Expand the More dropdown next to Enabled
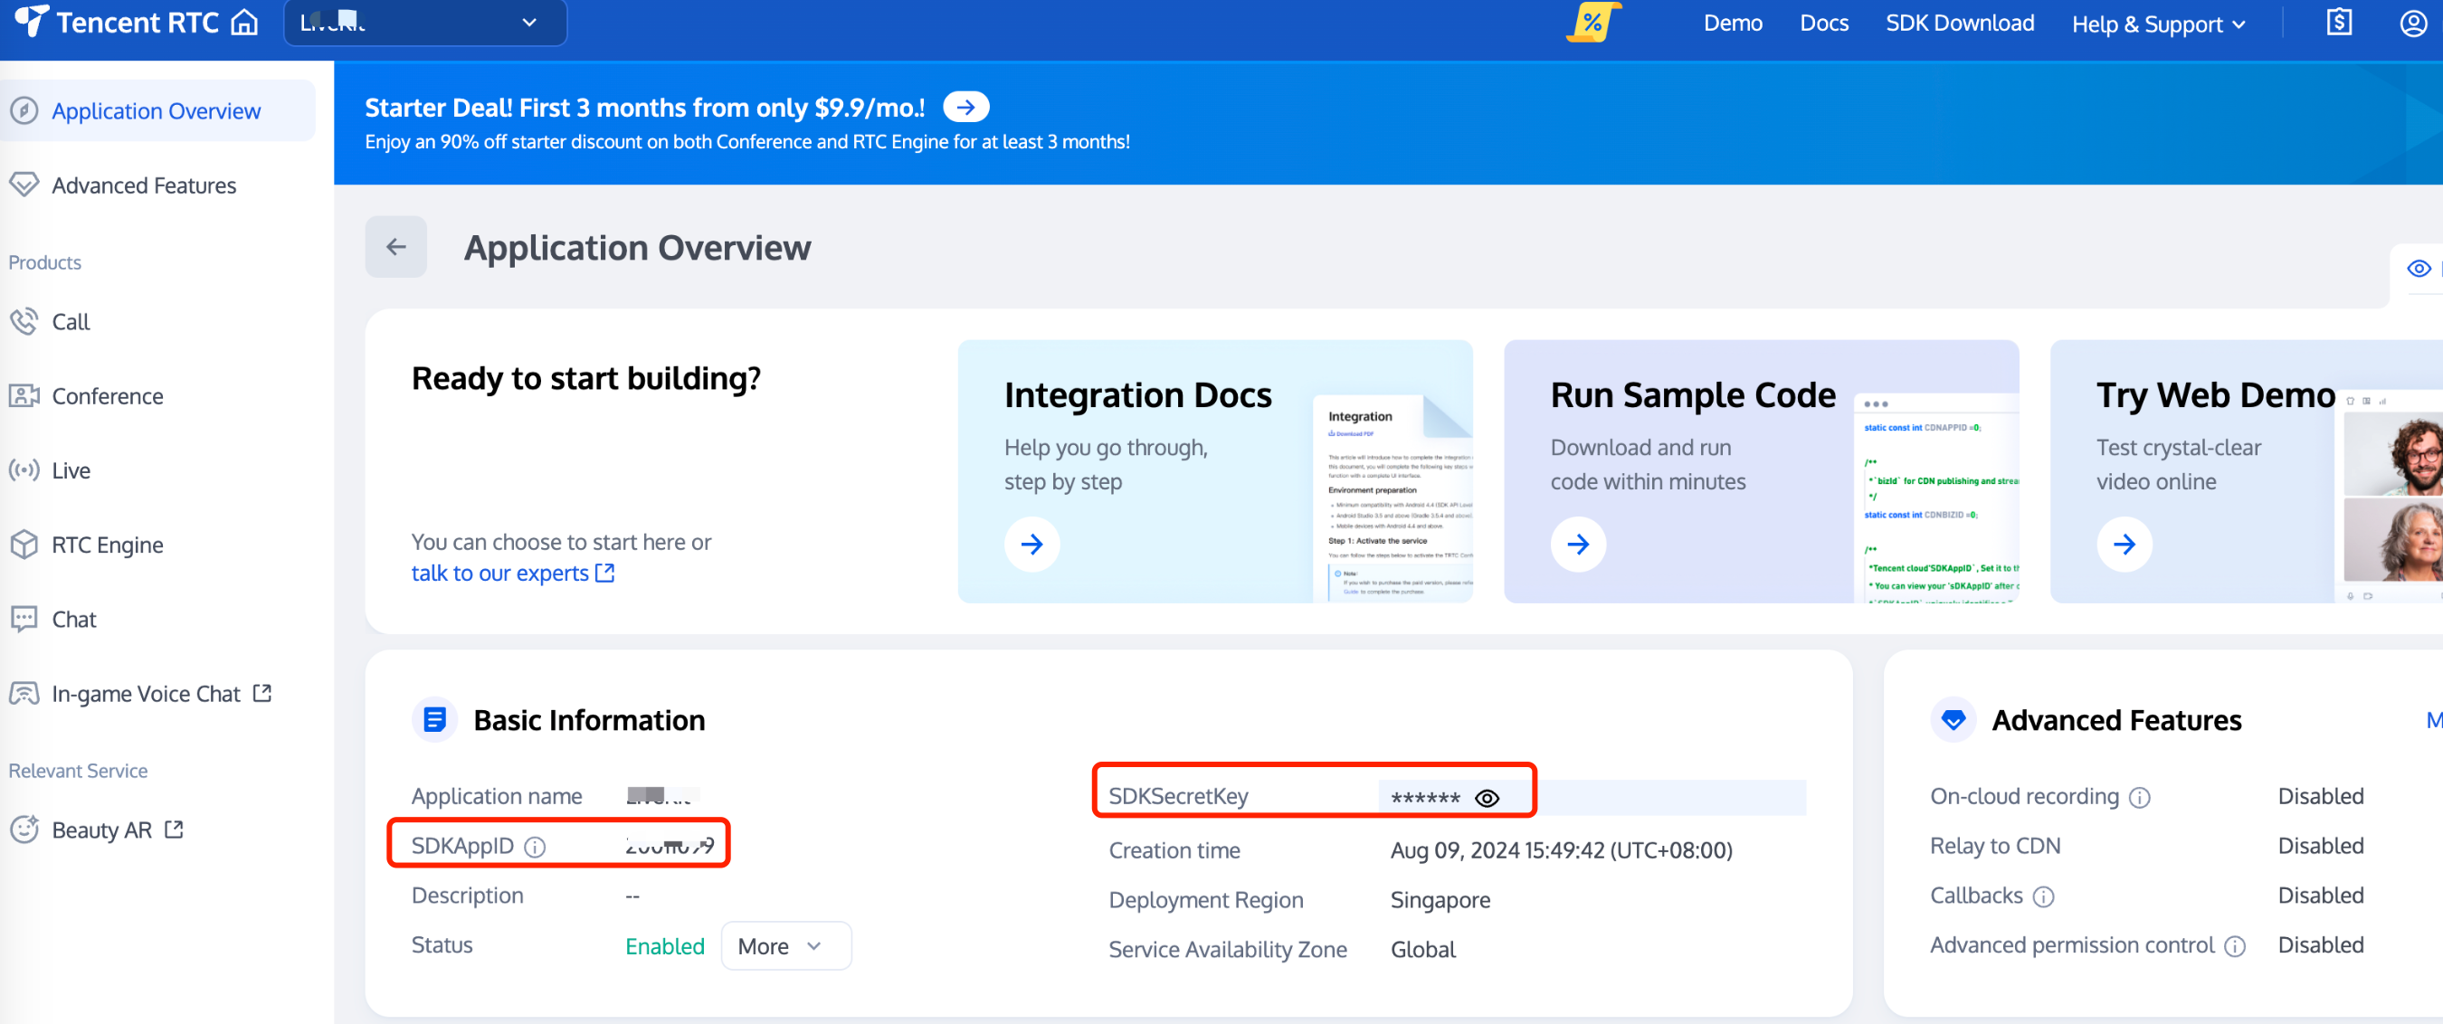Image resolution: width=2443 pixels, height=1024 pixels. [785, 946]
